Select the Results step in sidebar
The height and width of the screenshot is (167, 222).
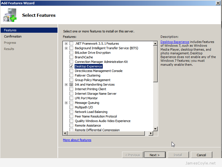[x=9, y=49]
